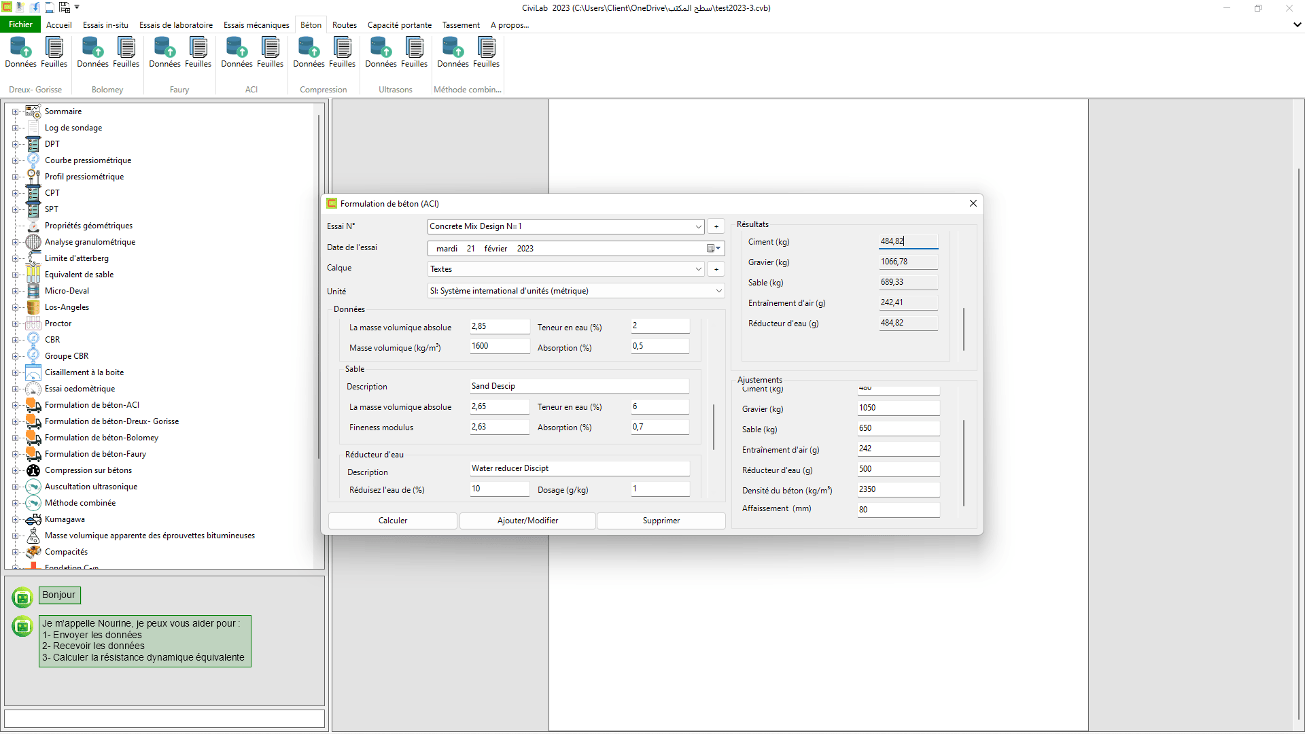Image resolution: width=1305 pixels, height=734 pixels.
Task: Switch to the Routes tab
Action: 345,25
